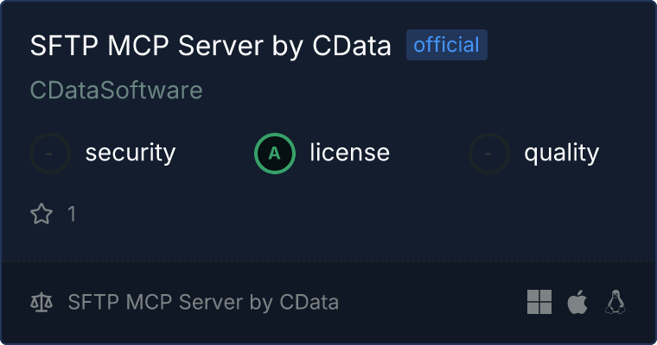The width and height of the screenshot is (657, 345).
Task: Click the Windows platform icon
Action: [x=539, y=302]
